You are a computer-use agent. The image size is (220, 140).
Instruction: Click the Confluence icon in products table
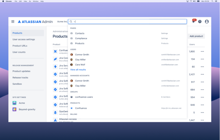coord(55,51)
